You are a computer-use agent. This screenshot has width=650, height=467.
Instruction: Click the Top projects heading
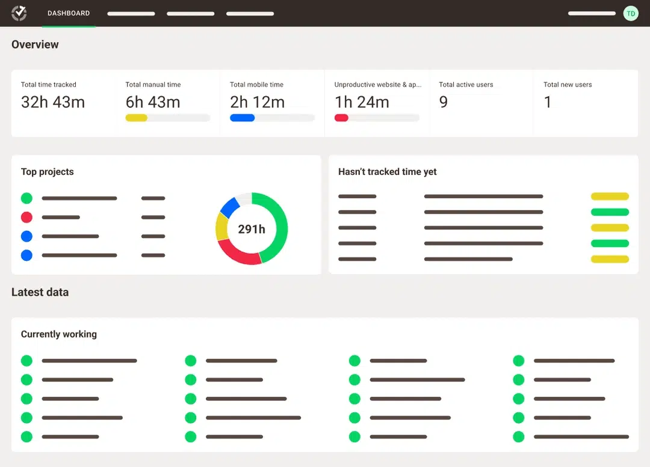[x=48, y=172]
